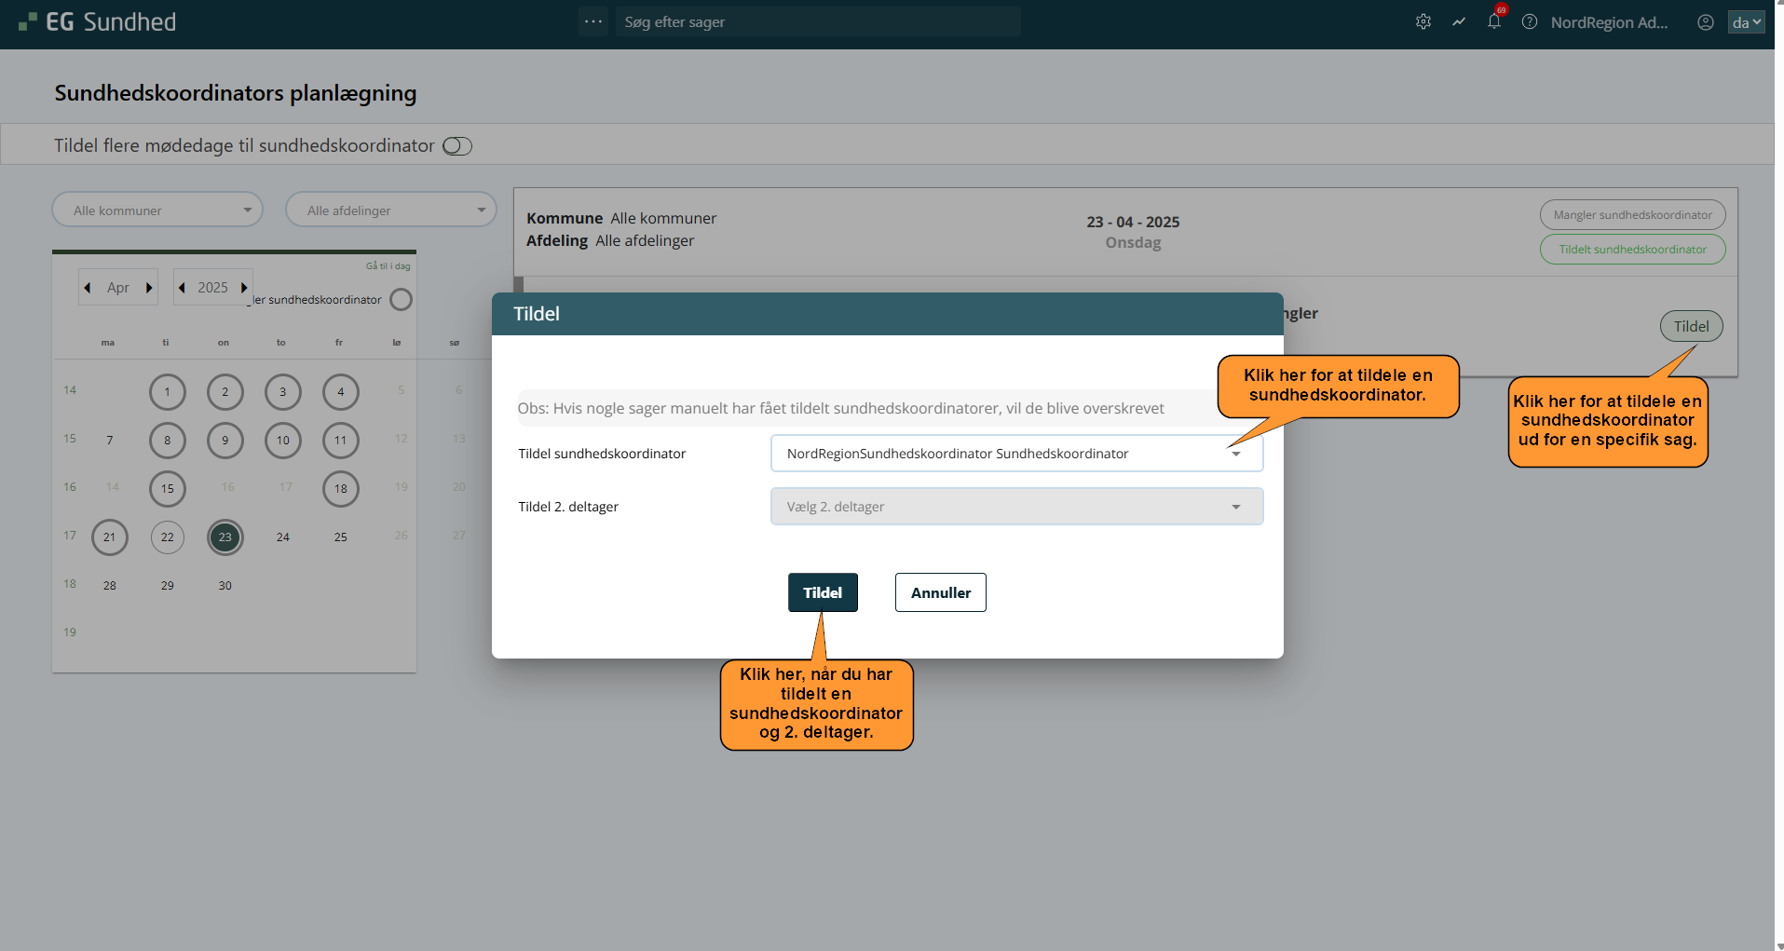Select Mangler sundhedskoordinator filter
This screenshot has width=1784, height=951.
point(1631,215)
